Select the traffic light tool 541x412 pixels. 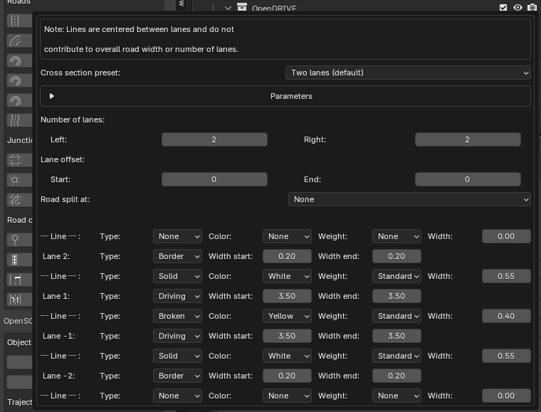click(19, 260)
